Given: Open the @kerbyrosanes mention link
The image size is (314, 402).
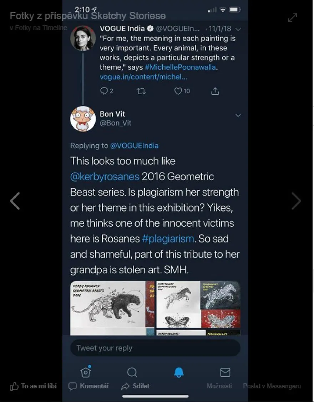Looking at the screenshot, I should [x=105, y=177].
